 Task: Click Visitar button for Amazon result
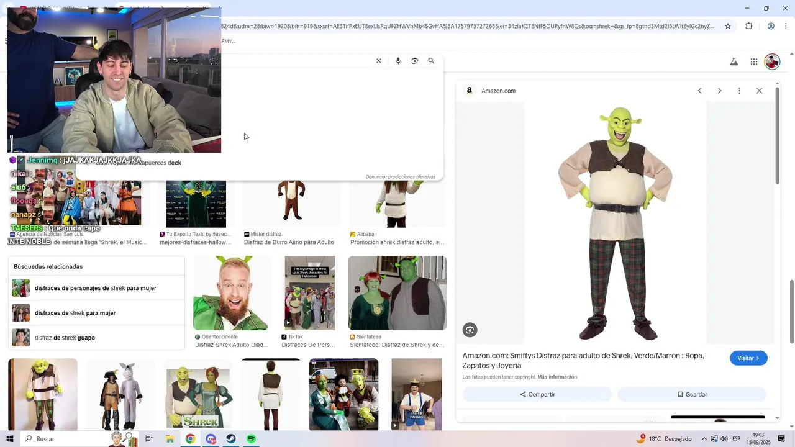[x=748, y=358]
